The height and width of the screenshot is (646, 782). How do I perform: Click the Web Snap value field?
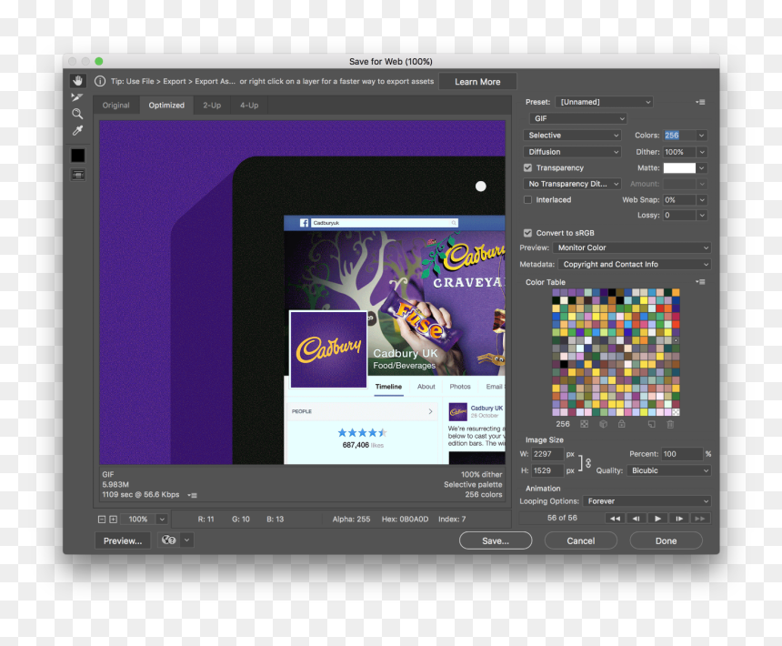[679, 200]
